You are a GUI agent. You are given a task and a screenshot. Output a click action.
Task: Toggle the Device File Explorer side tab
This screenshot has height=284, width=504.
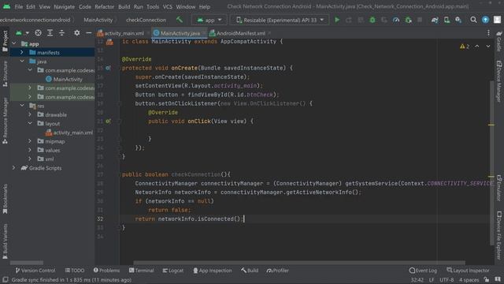click(498, 235)
